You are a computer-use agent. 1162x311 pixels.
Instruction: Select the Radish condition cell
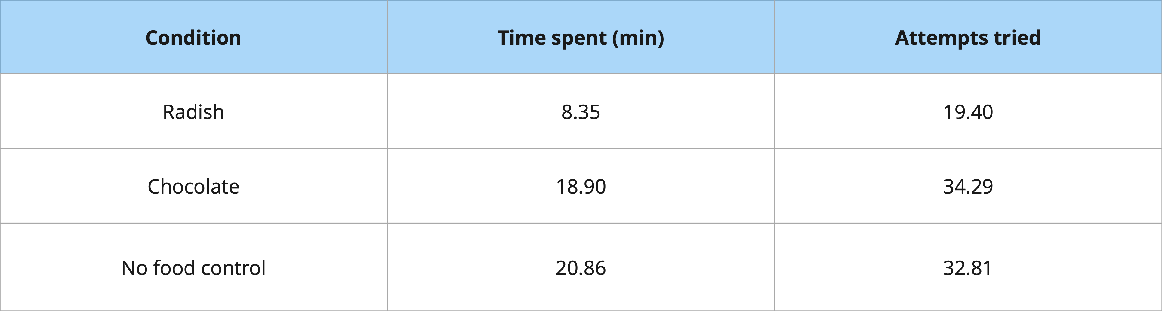(x=193, y=112)
